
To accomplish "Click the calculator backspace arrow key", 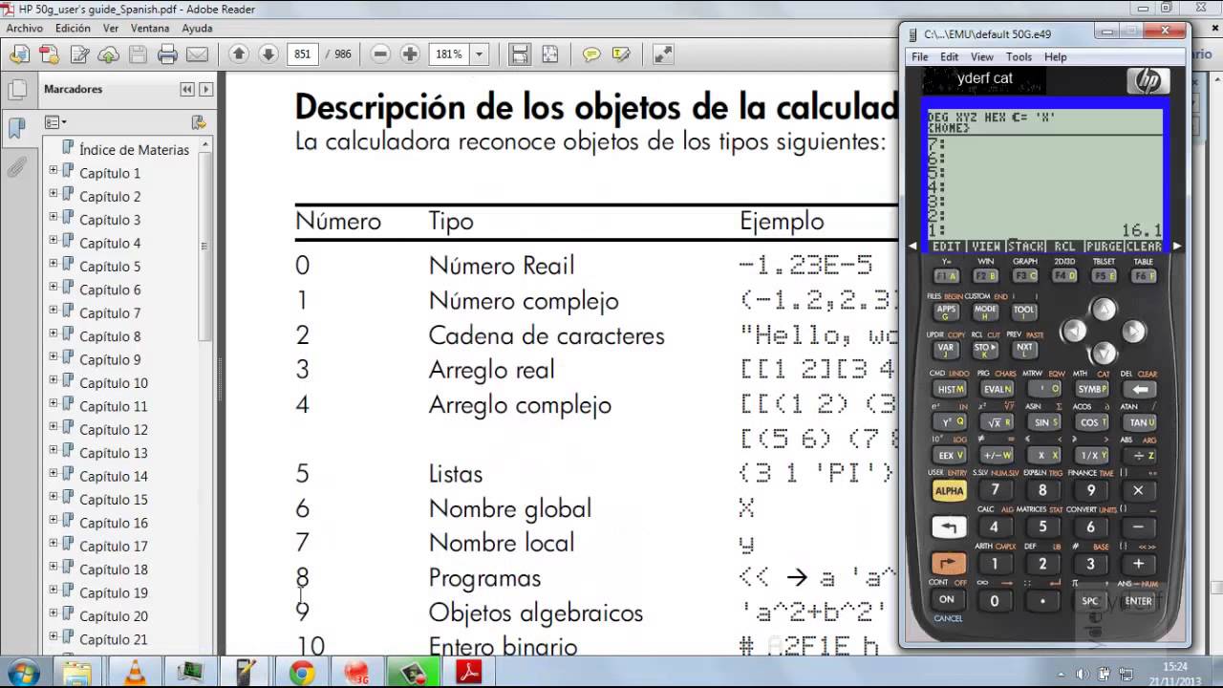I will point(1139,389).
